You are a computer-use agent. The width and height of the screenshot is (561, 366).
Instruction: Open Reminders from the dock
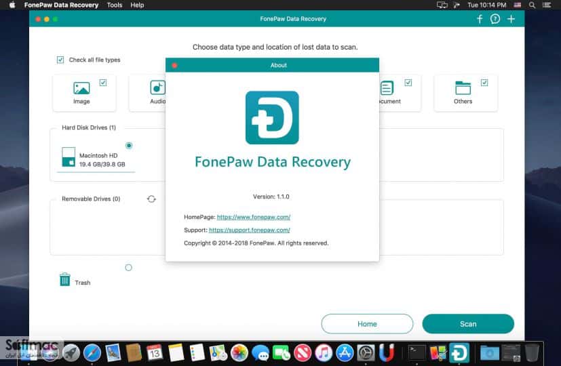pyautogui.click(x=197, y=353)
